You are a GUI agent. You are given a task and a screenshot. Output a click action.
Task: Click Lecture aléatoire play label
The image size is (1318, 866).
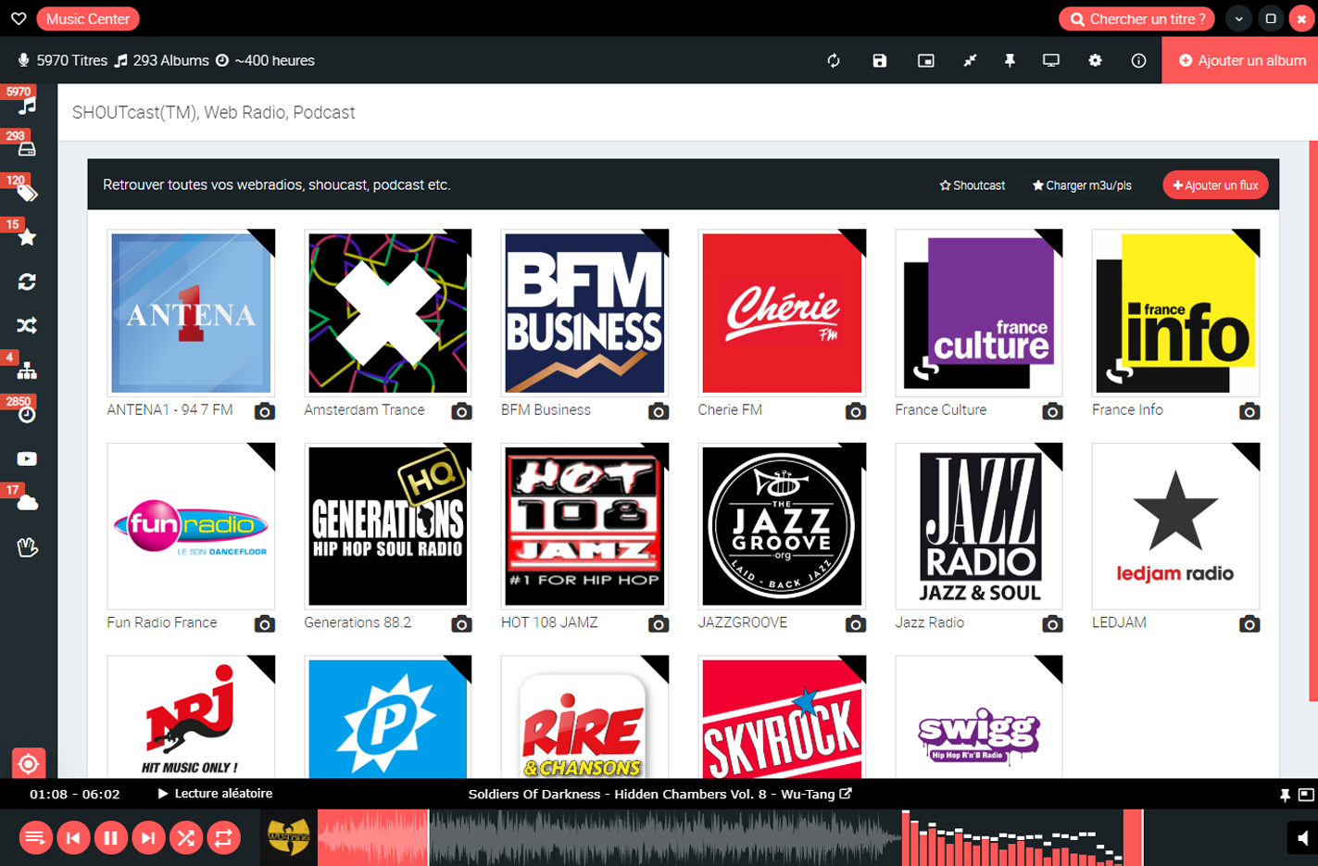(215, 794)
